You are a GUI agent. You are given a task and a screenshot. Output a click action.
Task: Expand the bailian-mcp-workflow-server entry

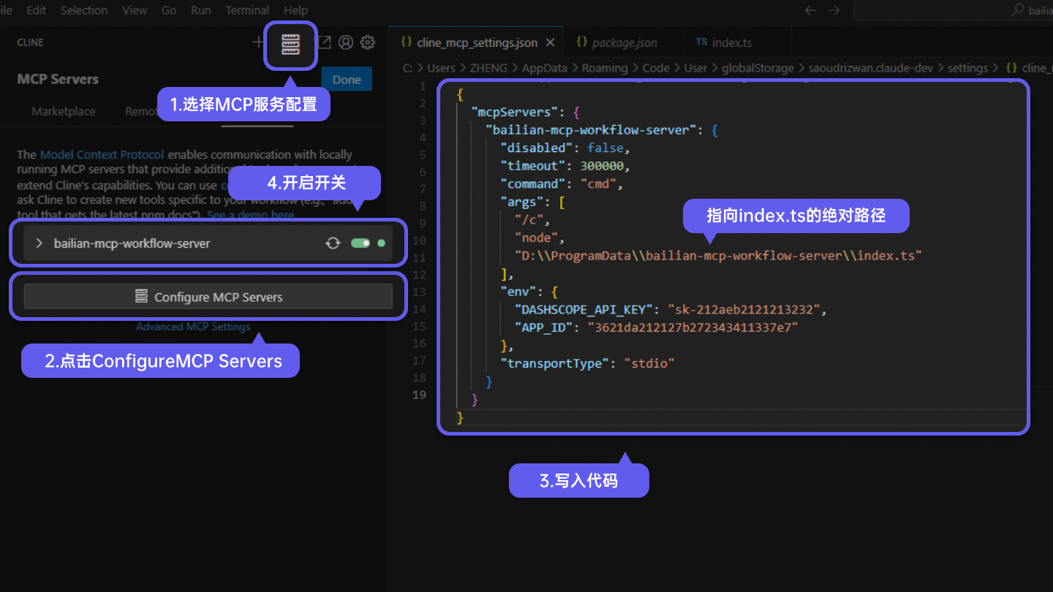coord(39,243)
